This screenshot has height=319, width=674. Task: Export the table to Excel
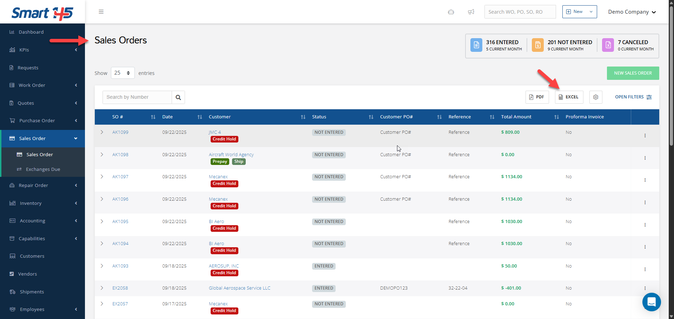click(x=569, y=97)
